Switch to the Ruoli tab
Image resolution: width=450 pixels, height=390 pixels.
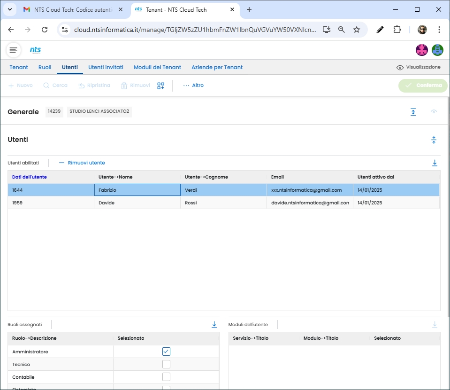(x=45, y=67)
